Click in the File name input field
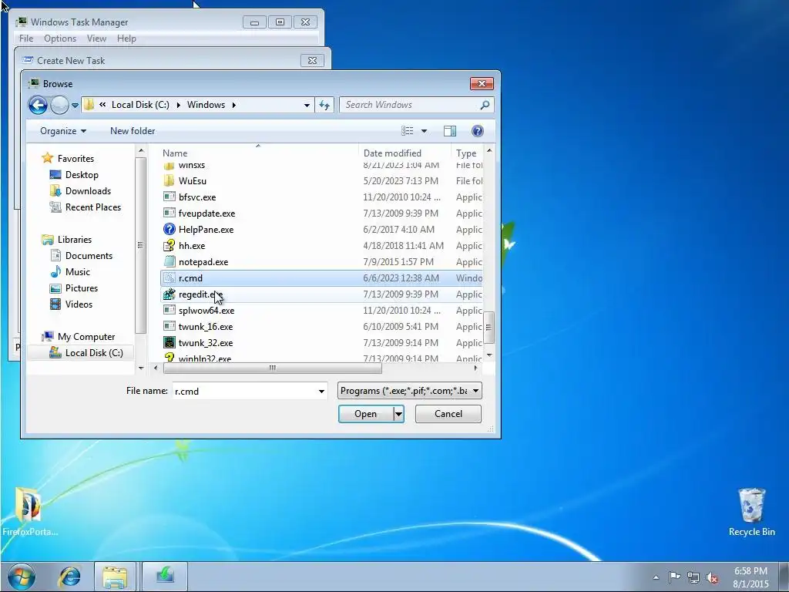Screen dimensions: 789x592 [x=243, y=391]
